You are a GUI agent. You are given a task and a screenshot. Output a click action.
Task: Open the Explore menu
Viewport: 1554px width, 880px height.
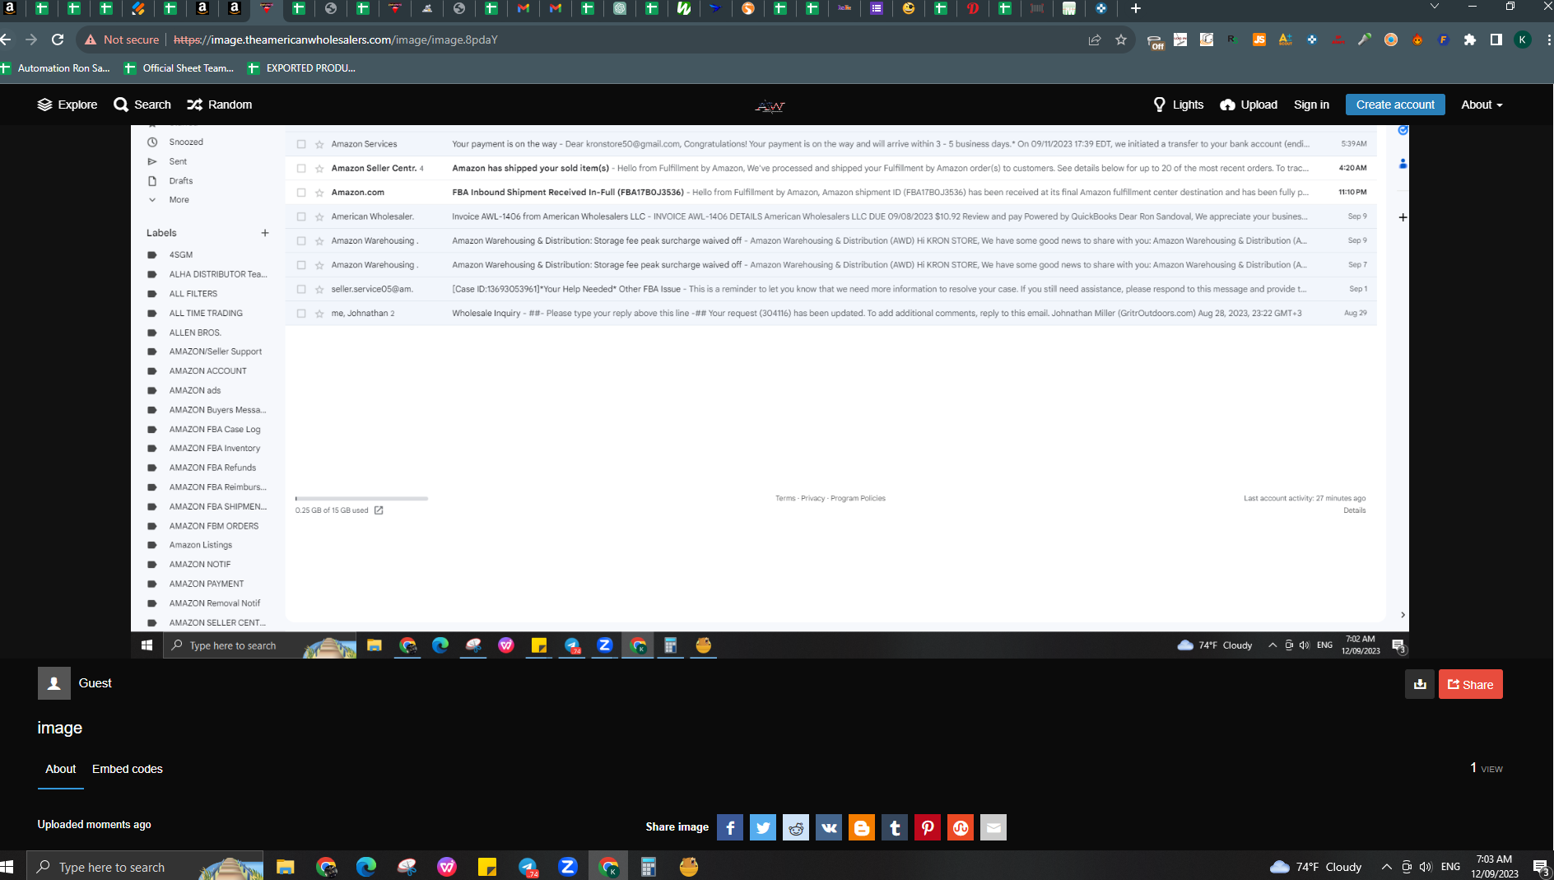(67, 105)
